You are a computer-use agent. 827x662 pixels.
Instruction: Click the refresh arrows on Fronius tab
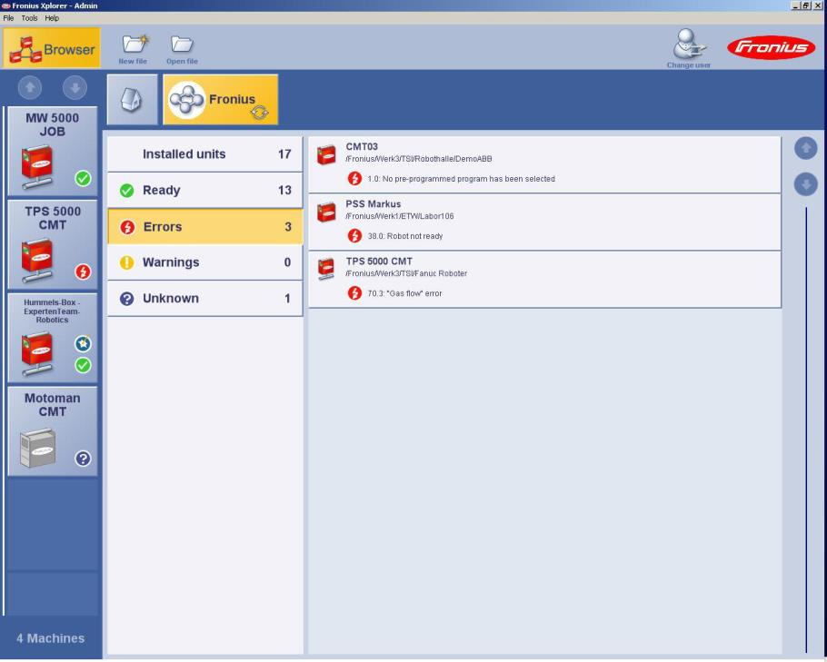pos(260,113)
